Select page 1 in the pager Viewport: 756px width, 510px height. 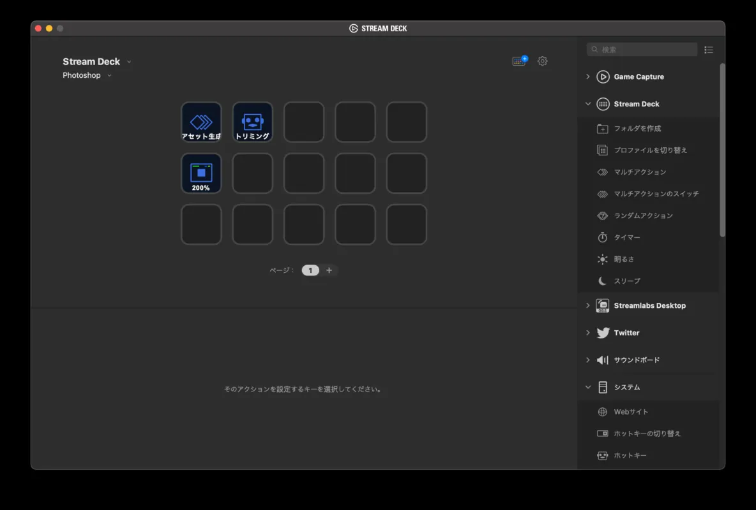310,270
